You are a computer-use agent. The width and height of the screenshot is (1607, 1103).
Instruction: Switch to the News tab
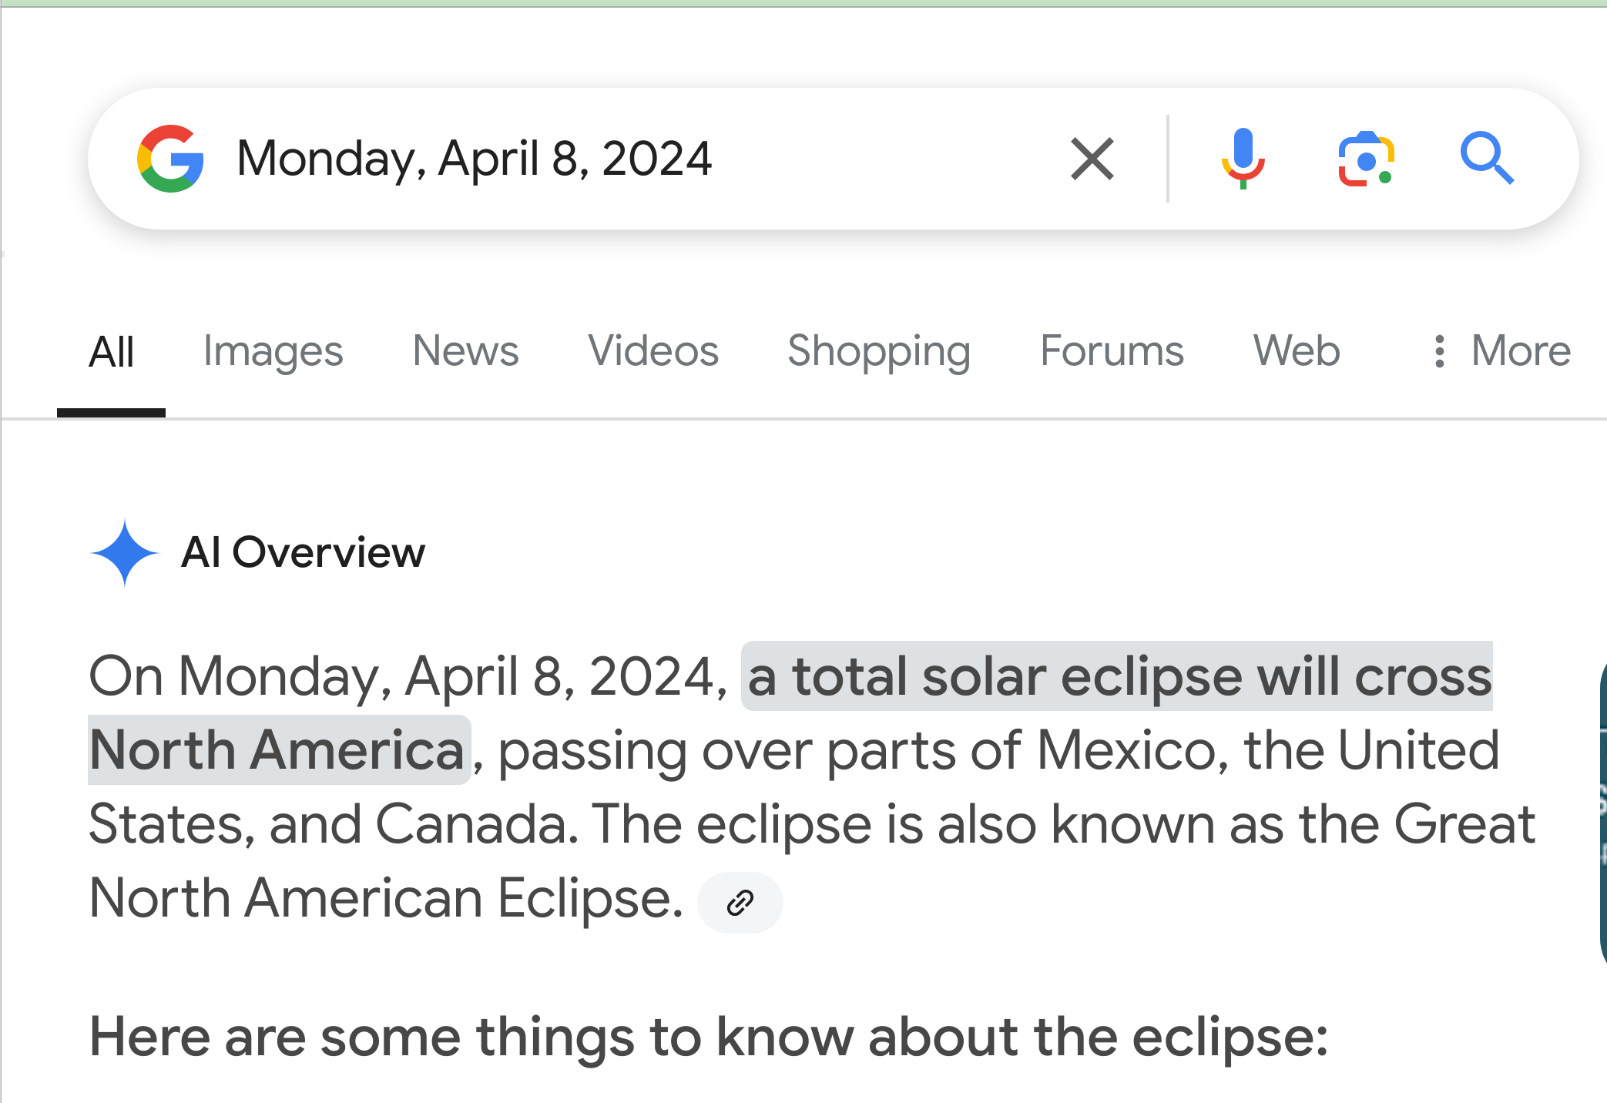click(465, 351)
